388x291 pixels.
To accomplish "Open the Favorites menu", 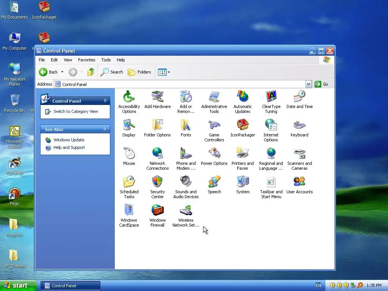I will pos(87,60).
